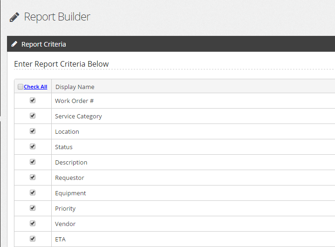This screenshot has width=335, height=247.
Task: Deselect the Status field checkbox
Action: click(x=33, y=147)
